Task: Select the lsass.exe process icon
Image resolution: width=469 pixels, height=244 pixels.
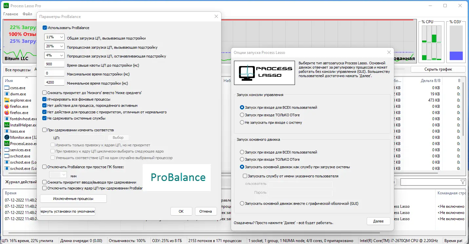Action: [x=7, y=131]
